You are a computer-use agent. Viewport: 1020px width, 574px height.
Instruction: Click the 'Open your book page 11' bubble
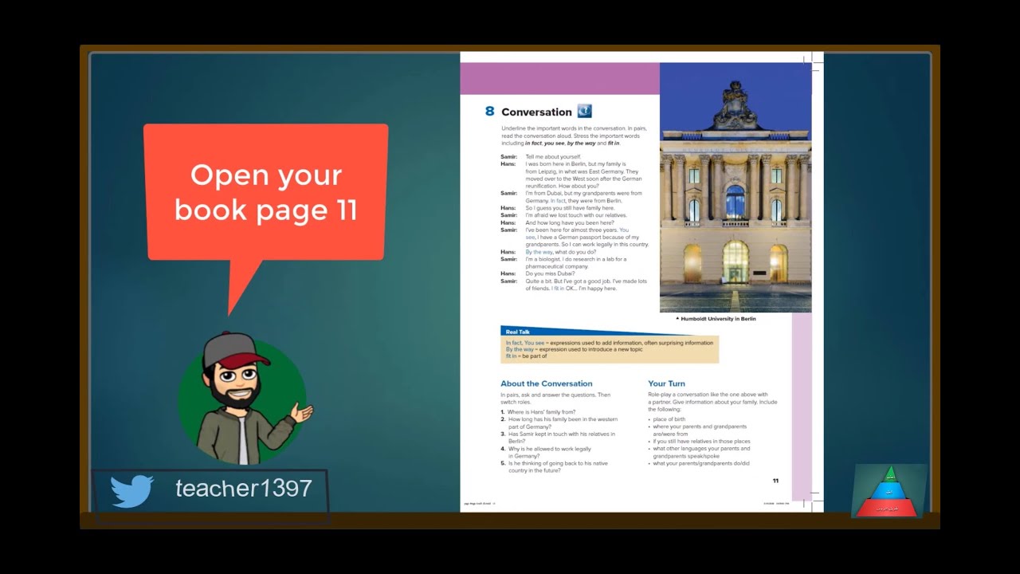coord(266,192)
